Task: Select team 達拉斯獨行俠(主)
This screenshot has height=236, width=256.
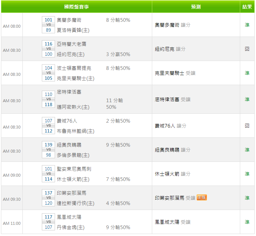Action: point(75,203)
